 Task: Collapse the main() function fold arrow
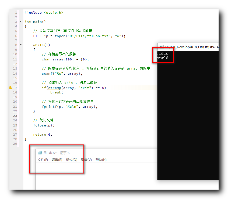point(21,21)
